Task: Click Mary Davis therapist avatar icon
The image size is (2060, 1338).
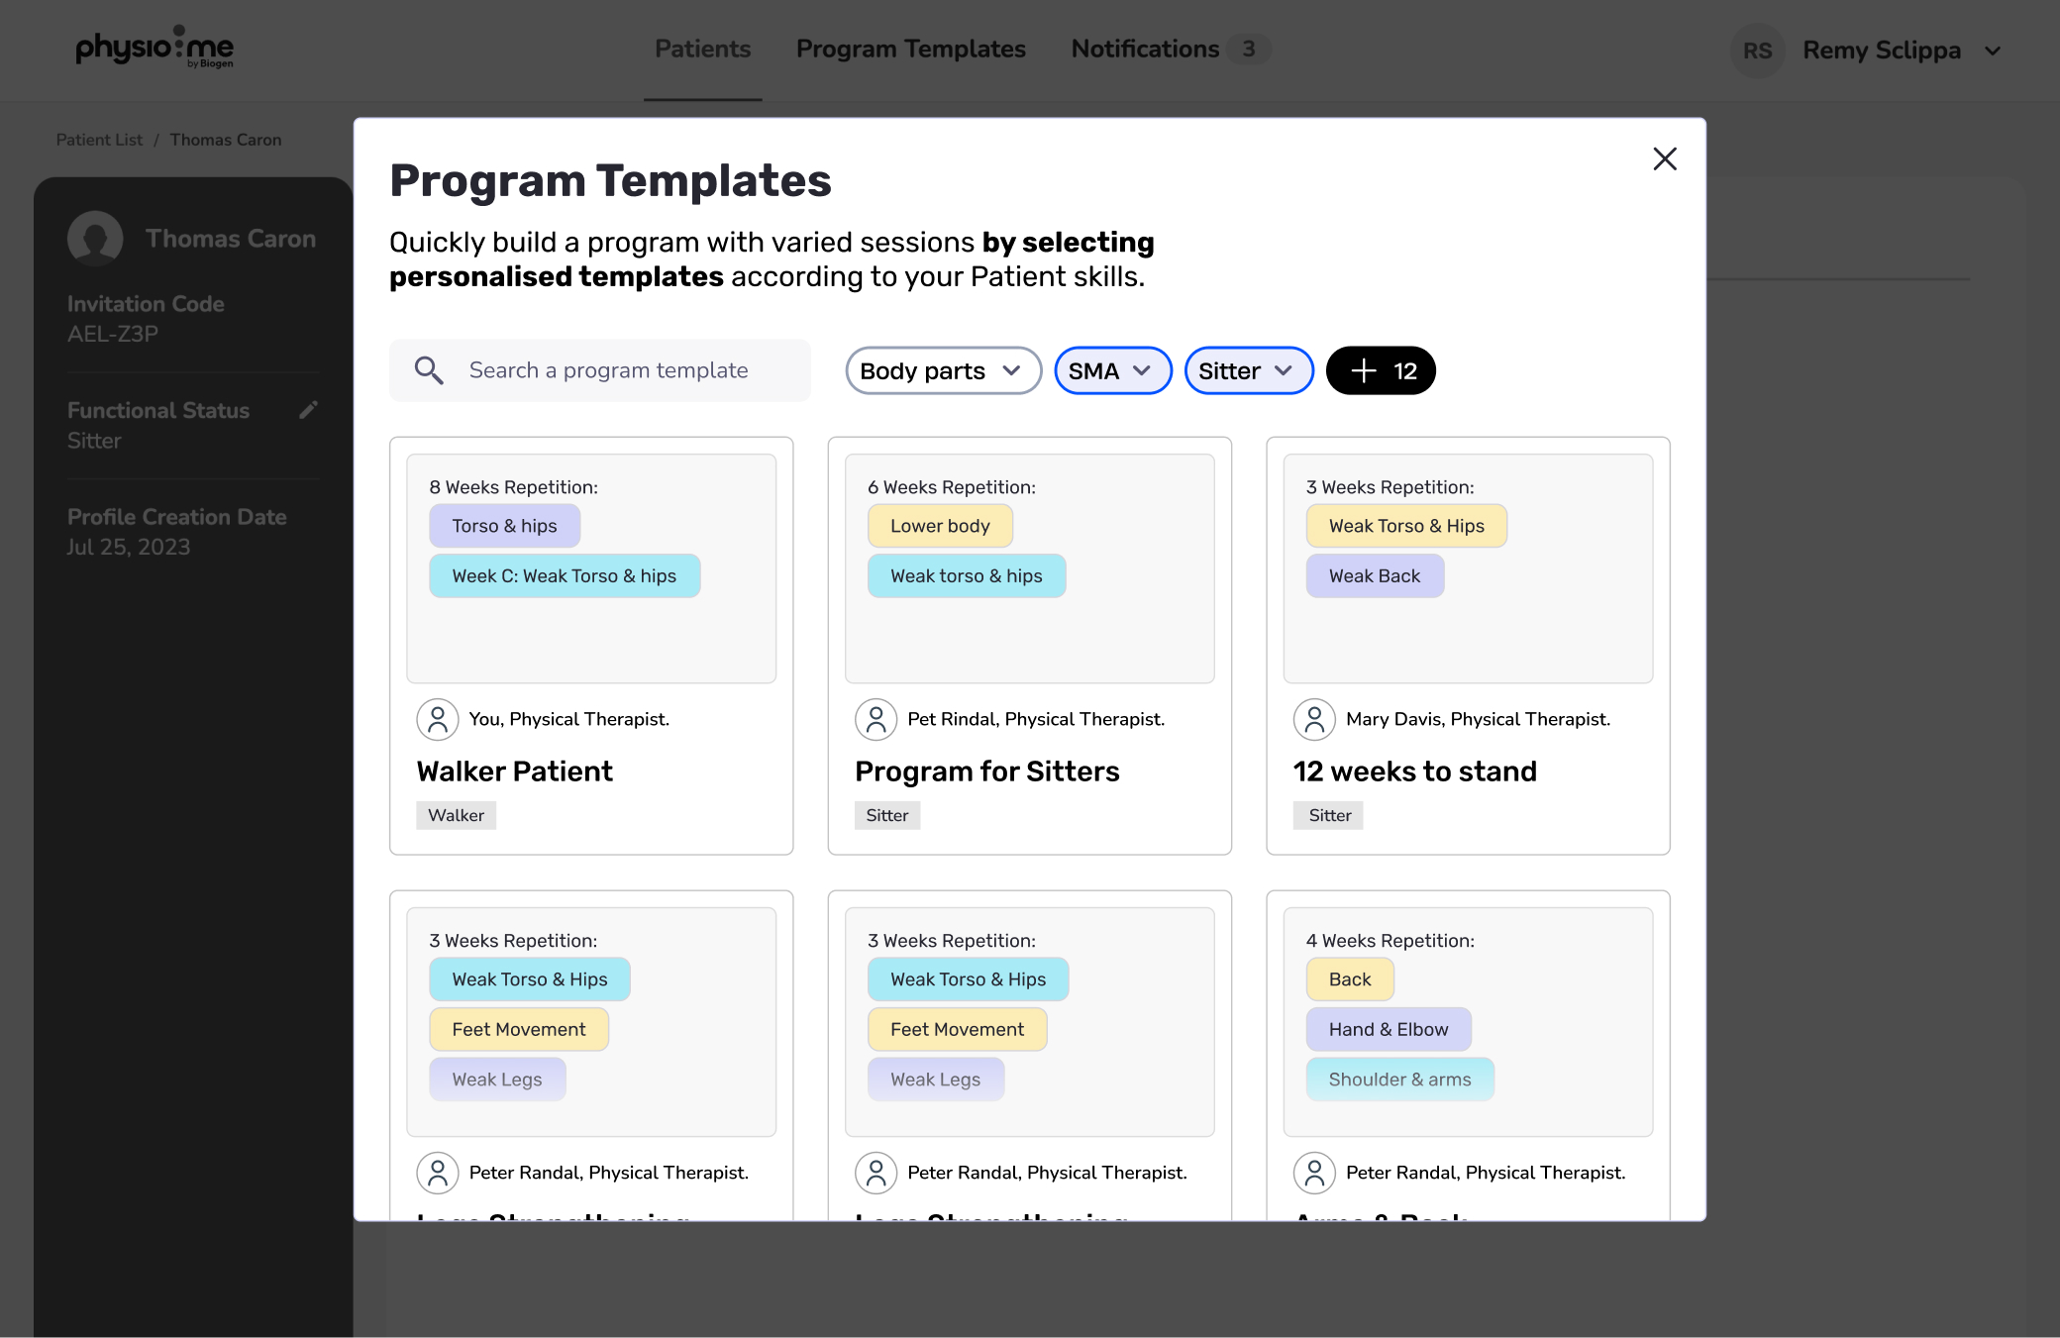Action: pyautogui.click(x=1314, y=719)
